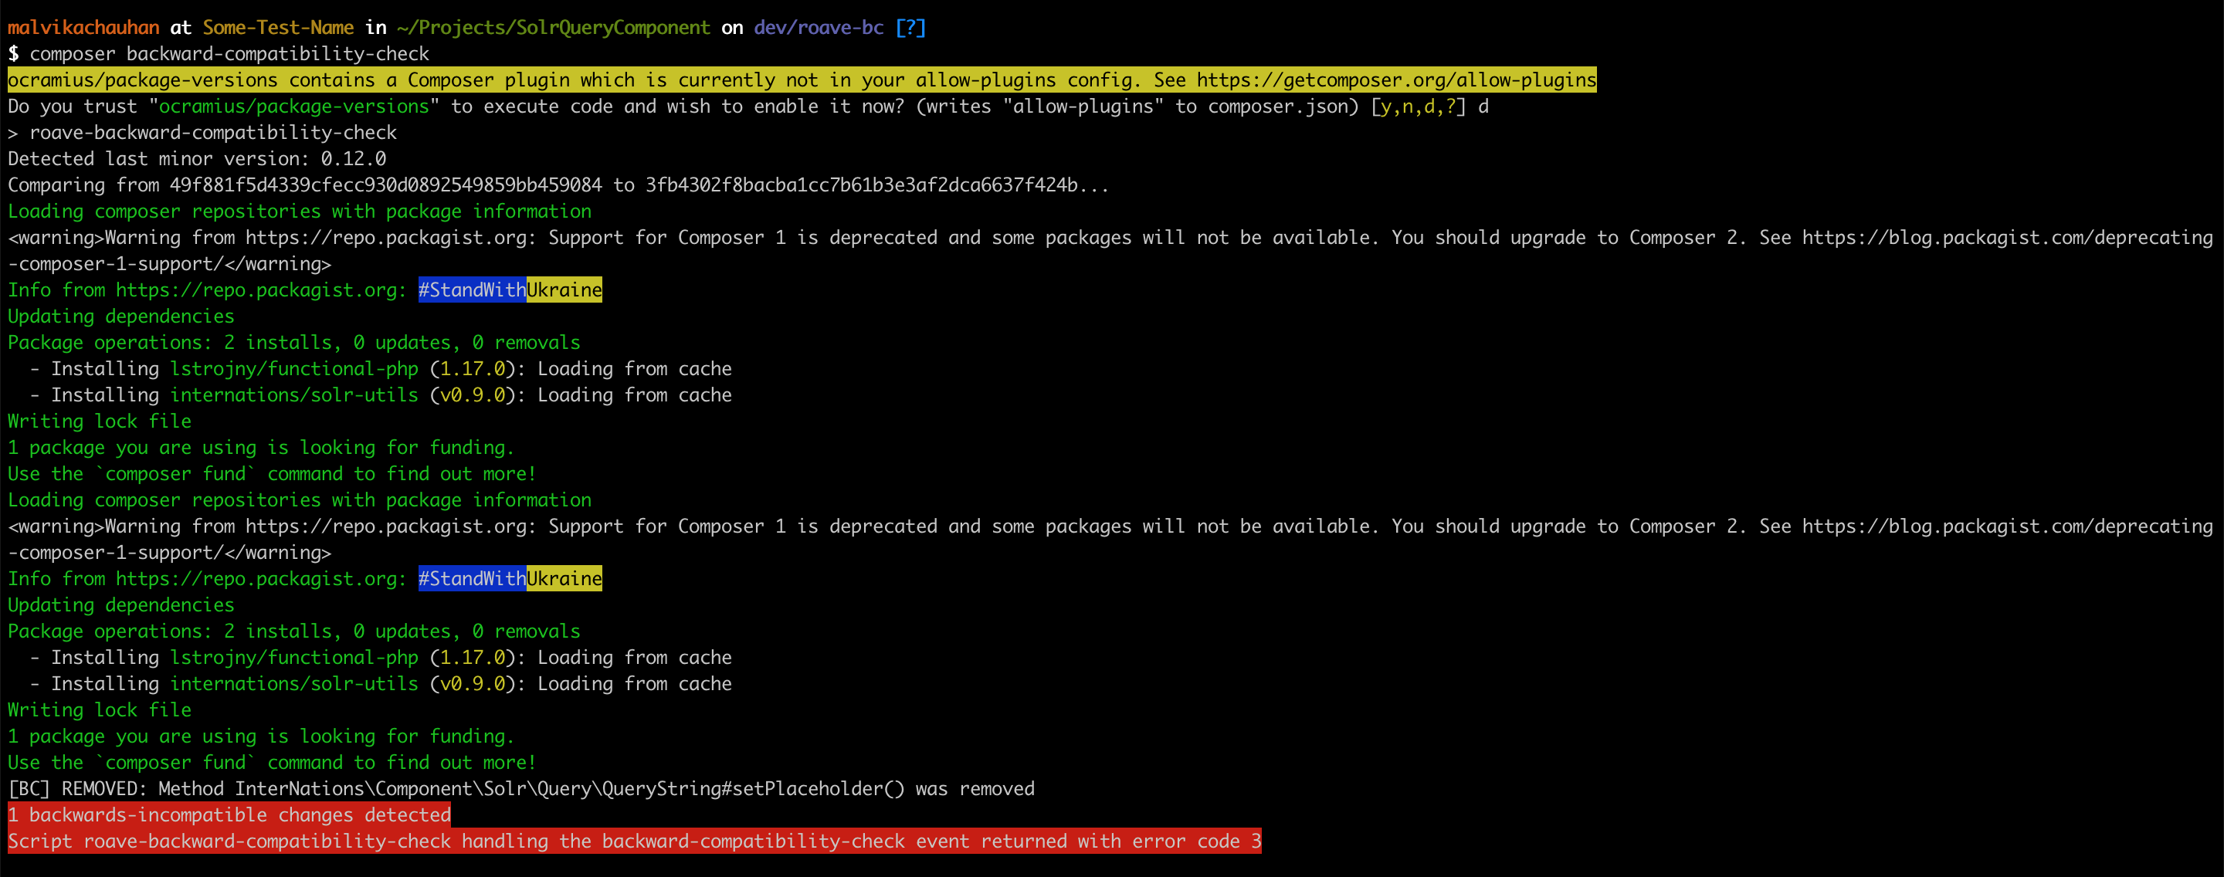Image resolution: width=2224 pixels, height=877 pixels.
Task: Click the first 'Updating dependencies' line
Action: click(x=121, y=316)
